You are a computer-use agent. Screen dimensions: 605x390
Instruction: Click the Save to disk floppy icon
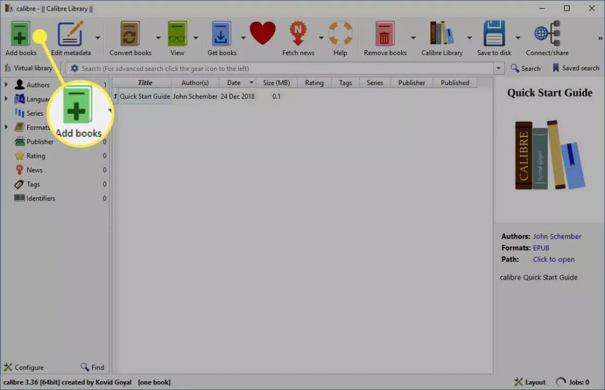tap(495, 33)
